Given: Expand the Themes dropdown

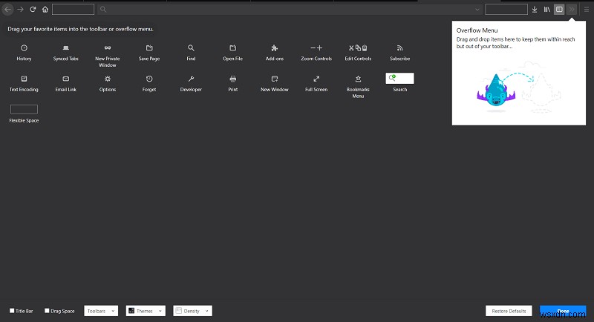Looking at the screenshot, I should [x=145, y=311].
